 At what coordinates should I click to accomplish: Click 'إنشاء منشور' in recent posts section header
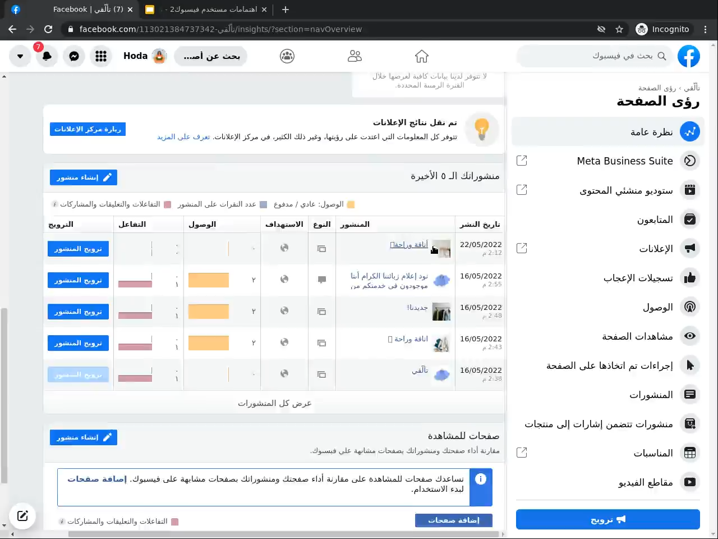pyautogui.click(x=84, y=177)
